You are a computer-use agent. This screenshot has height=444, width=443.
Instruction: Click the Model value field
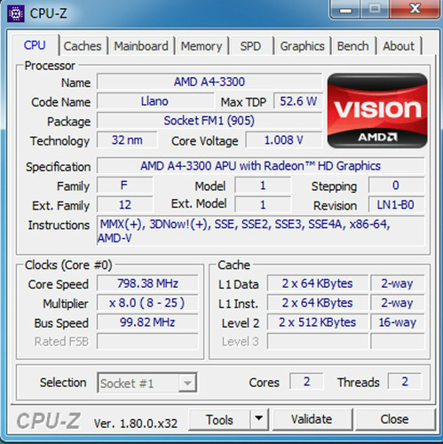pos(263,186)
